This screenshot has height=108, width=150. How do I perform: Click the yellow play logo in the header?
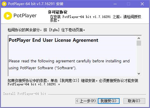8,16
